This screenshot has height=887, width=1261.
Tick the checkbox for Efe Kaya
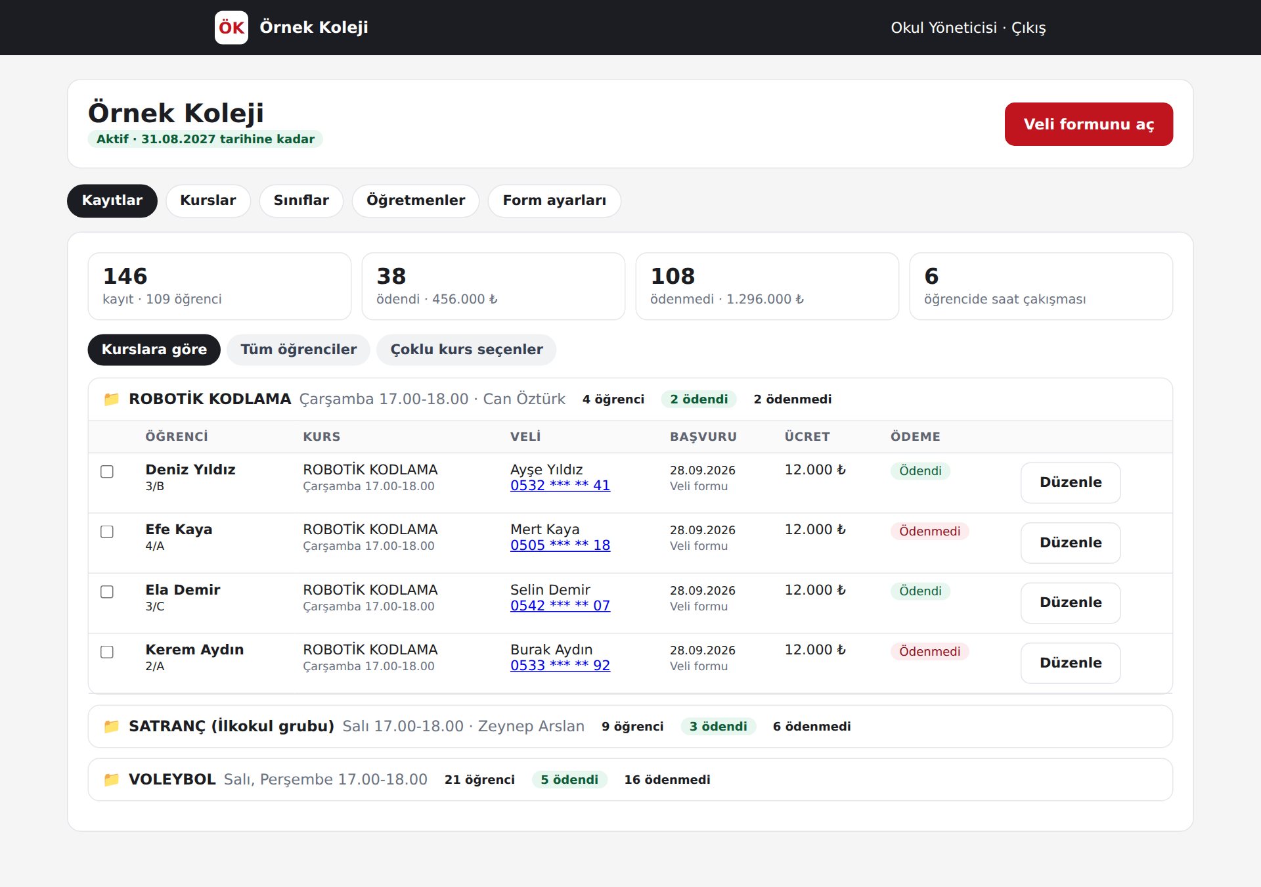pos(107,532)
